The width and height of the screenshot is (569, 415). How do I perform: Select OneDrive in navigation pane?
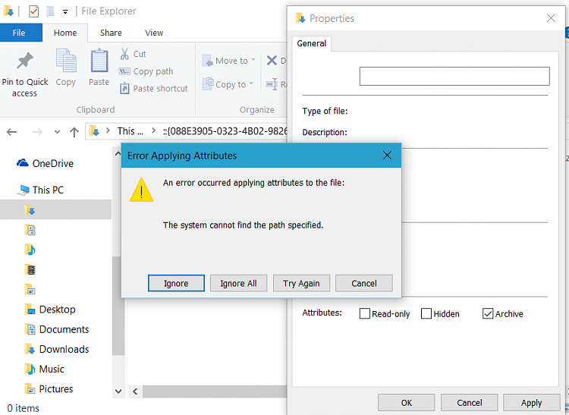(x=45, y=164)
